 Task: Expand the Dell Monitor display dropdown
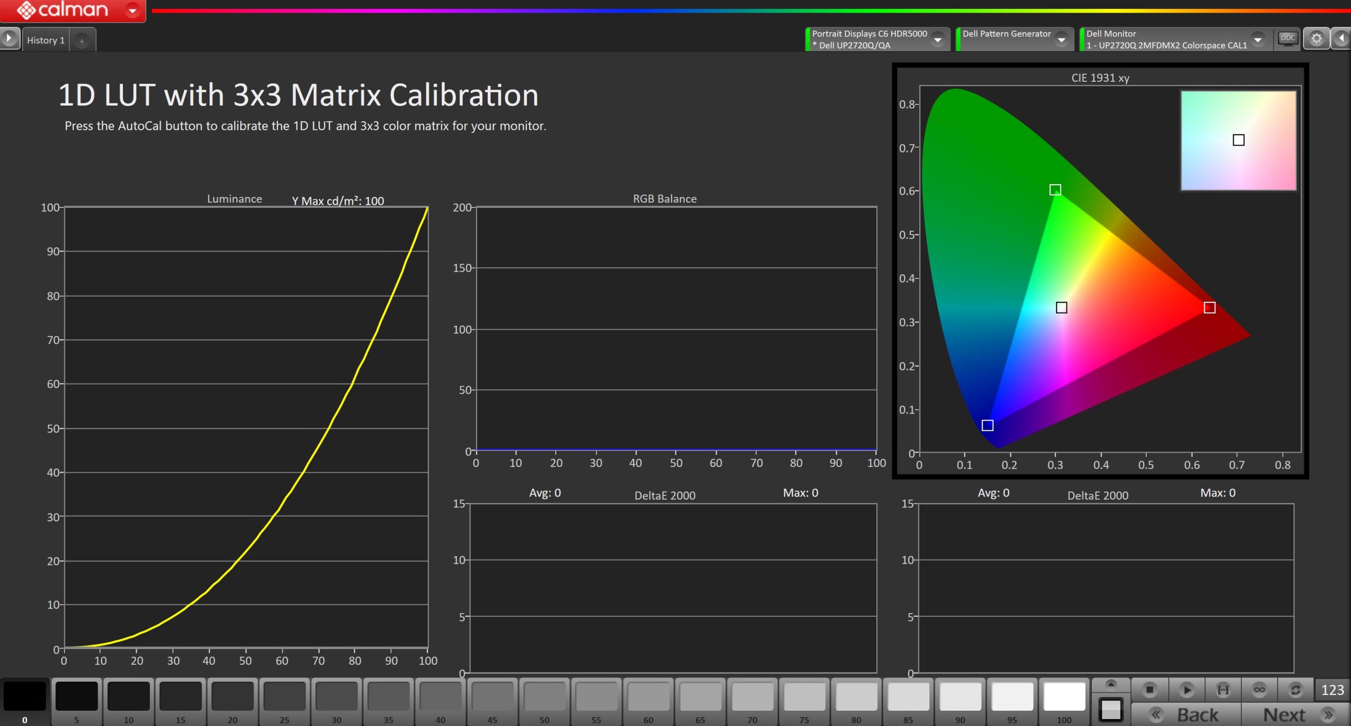(x=1258, y=40)
